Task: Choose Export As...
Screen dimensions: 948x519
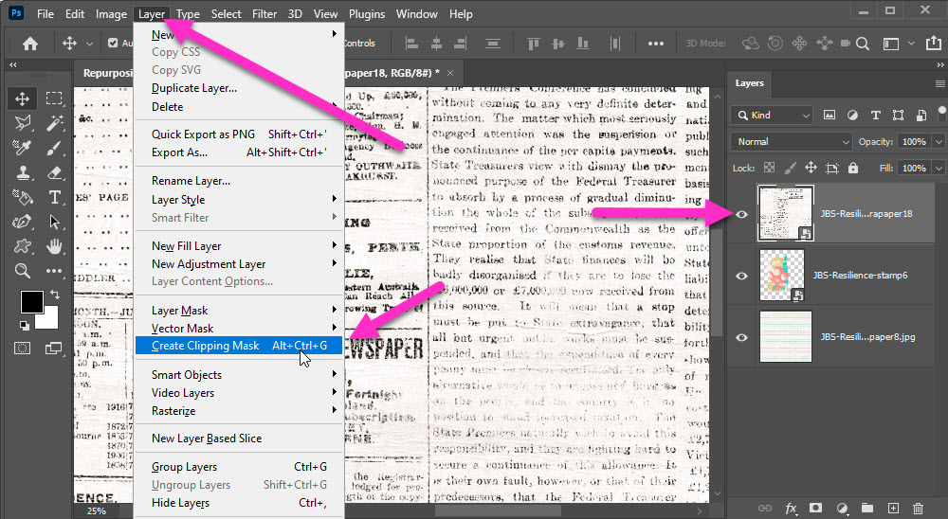Action: tap(240, 152)
